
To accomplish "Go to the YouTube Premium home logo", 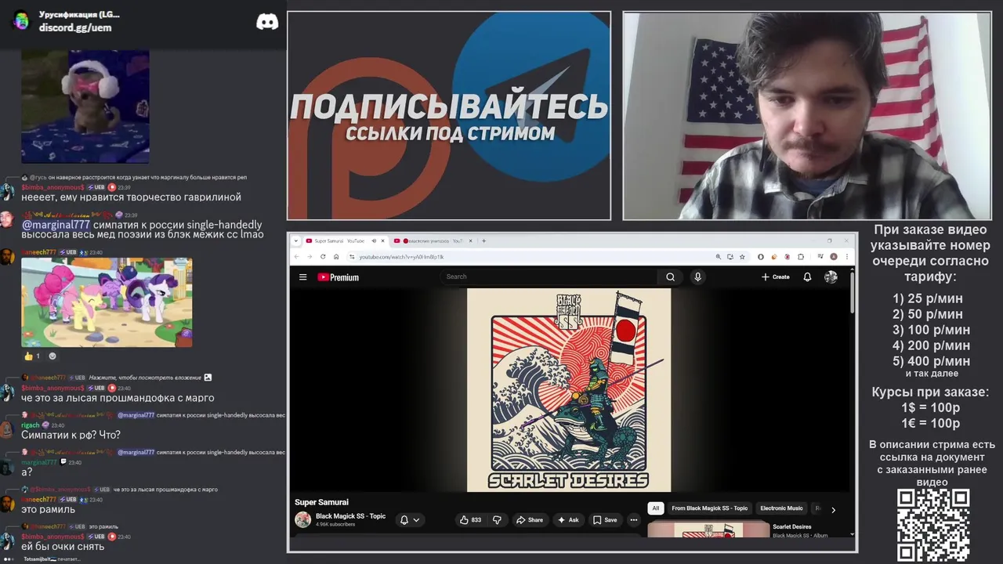I will pos(338,277).
